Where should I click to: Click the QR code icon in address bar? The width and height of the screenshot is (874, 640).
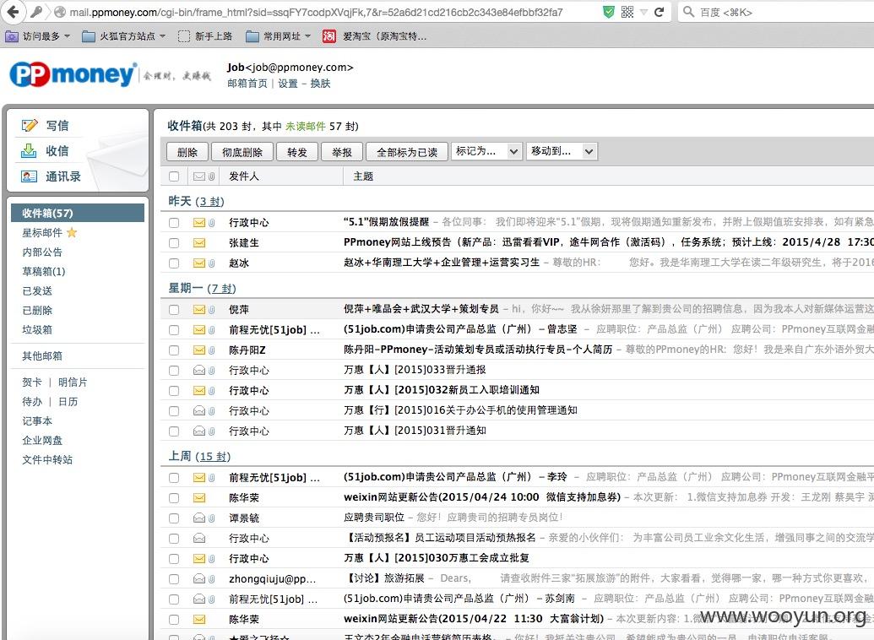pos(627,12)
